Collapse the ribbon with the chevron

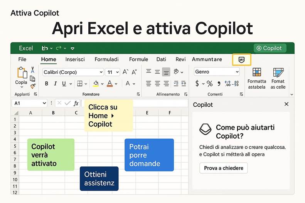292,95
